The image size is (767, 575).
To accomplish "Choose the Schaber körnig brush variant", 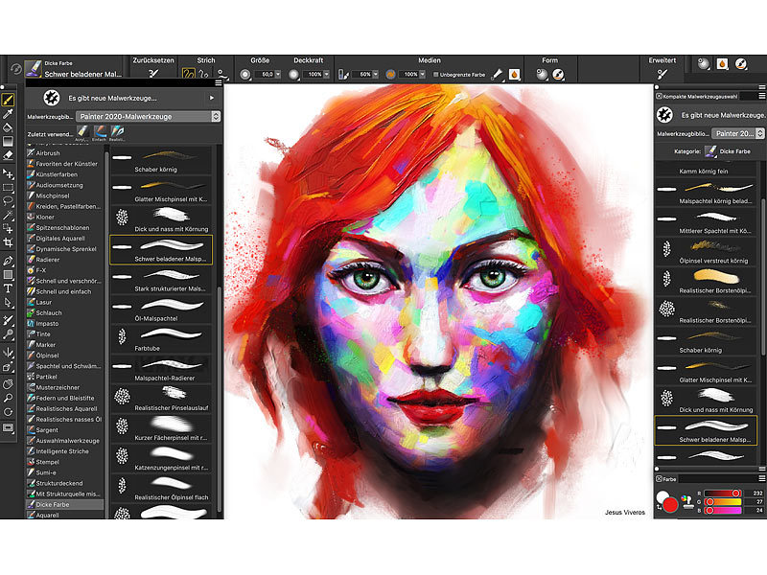I will pos(161,161).
